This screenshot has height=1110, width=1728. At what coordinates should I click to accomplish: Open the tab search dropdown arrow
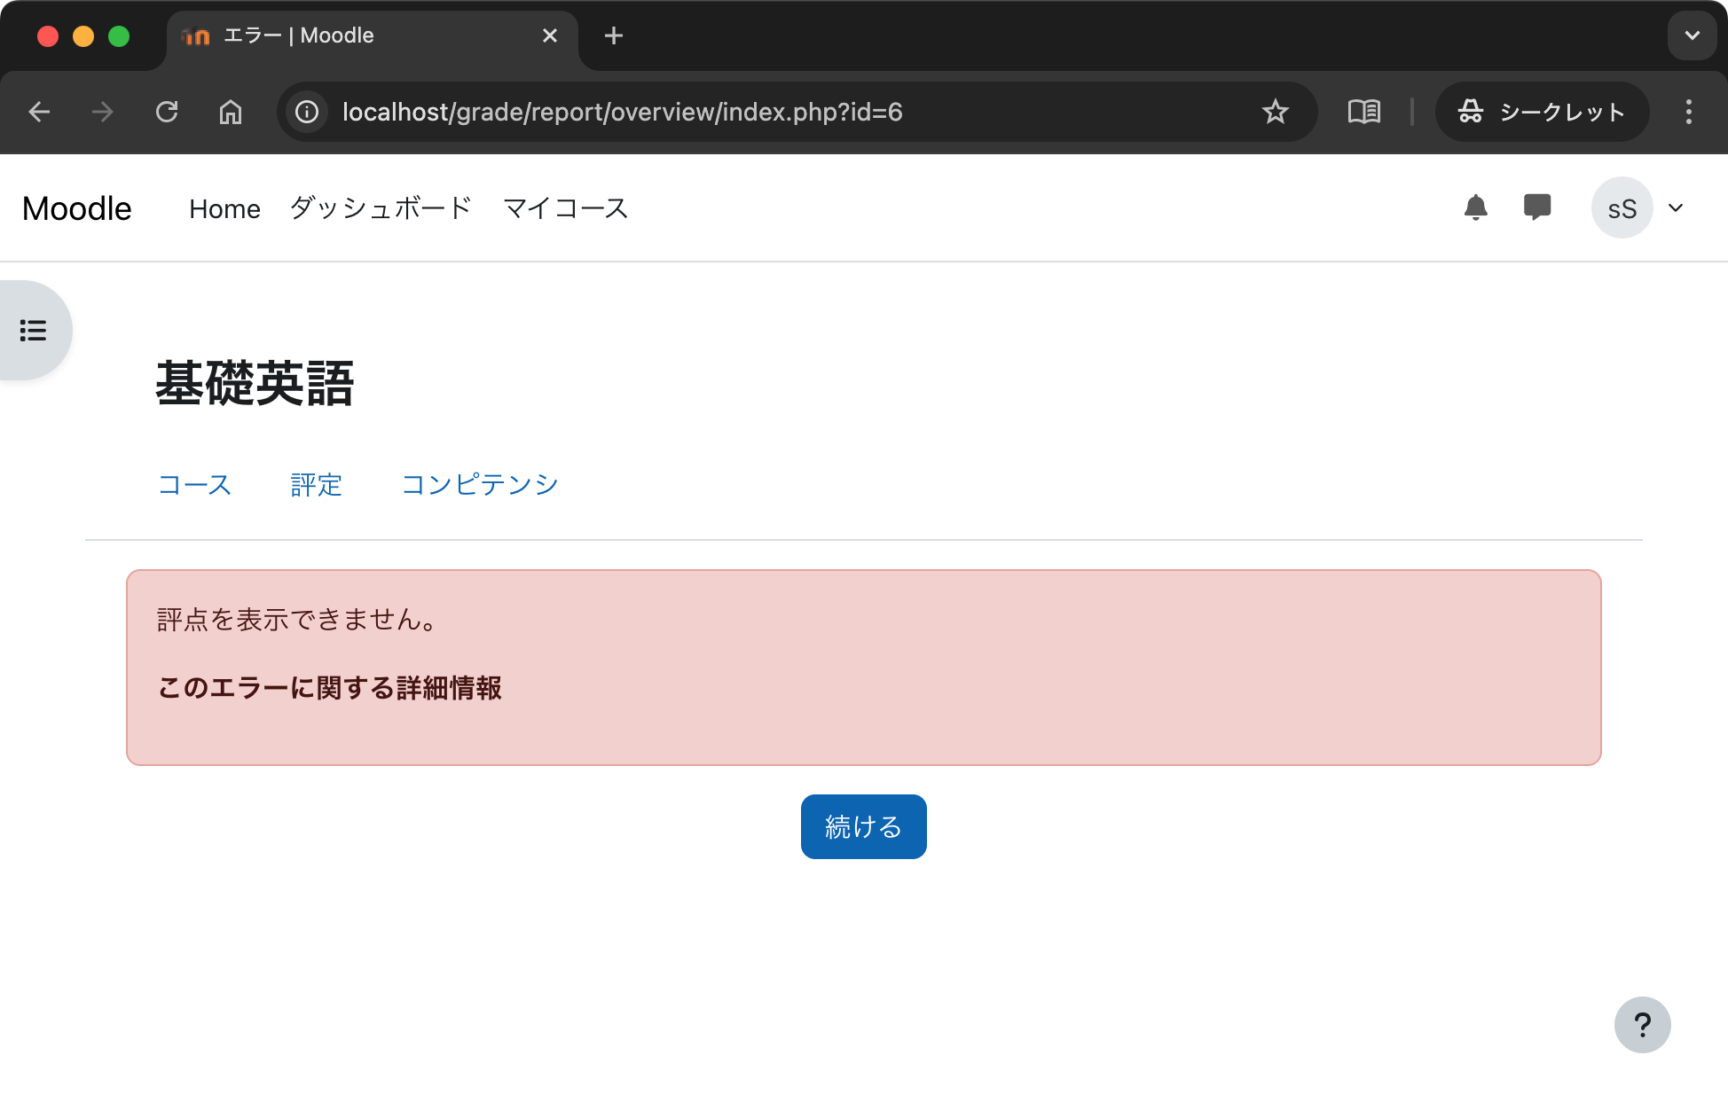pos(1692,35)
